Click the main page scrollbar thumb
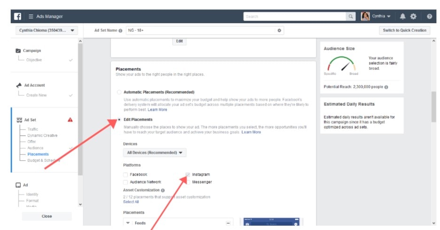The image size is (440, 230). point(434,107)
